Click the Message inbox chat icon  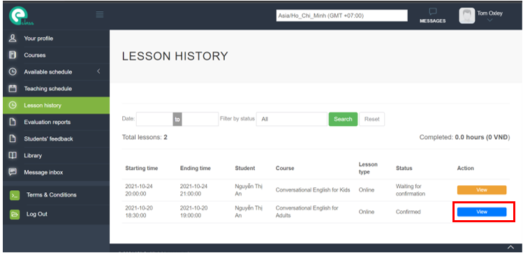pos(13,172)
